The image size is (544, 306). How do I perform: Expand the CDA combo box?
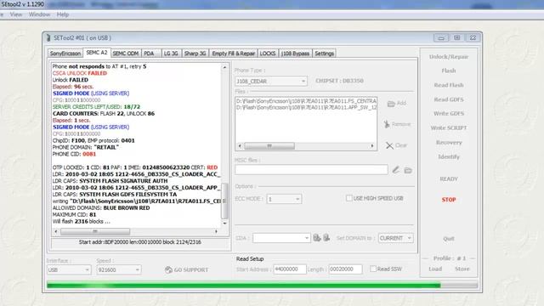(281, 238)
